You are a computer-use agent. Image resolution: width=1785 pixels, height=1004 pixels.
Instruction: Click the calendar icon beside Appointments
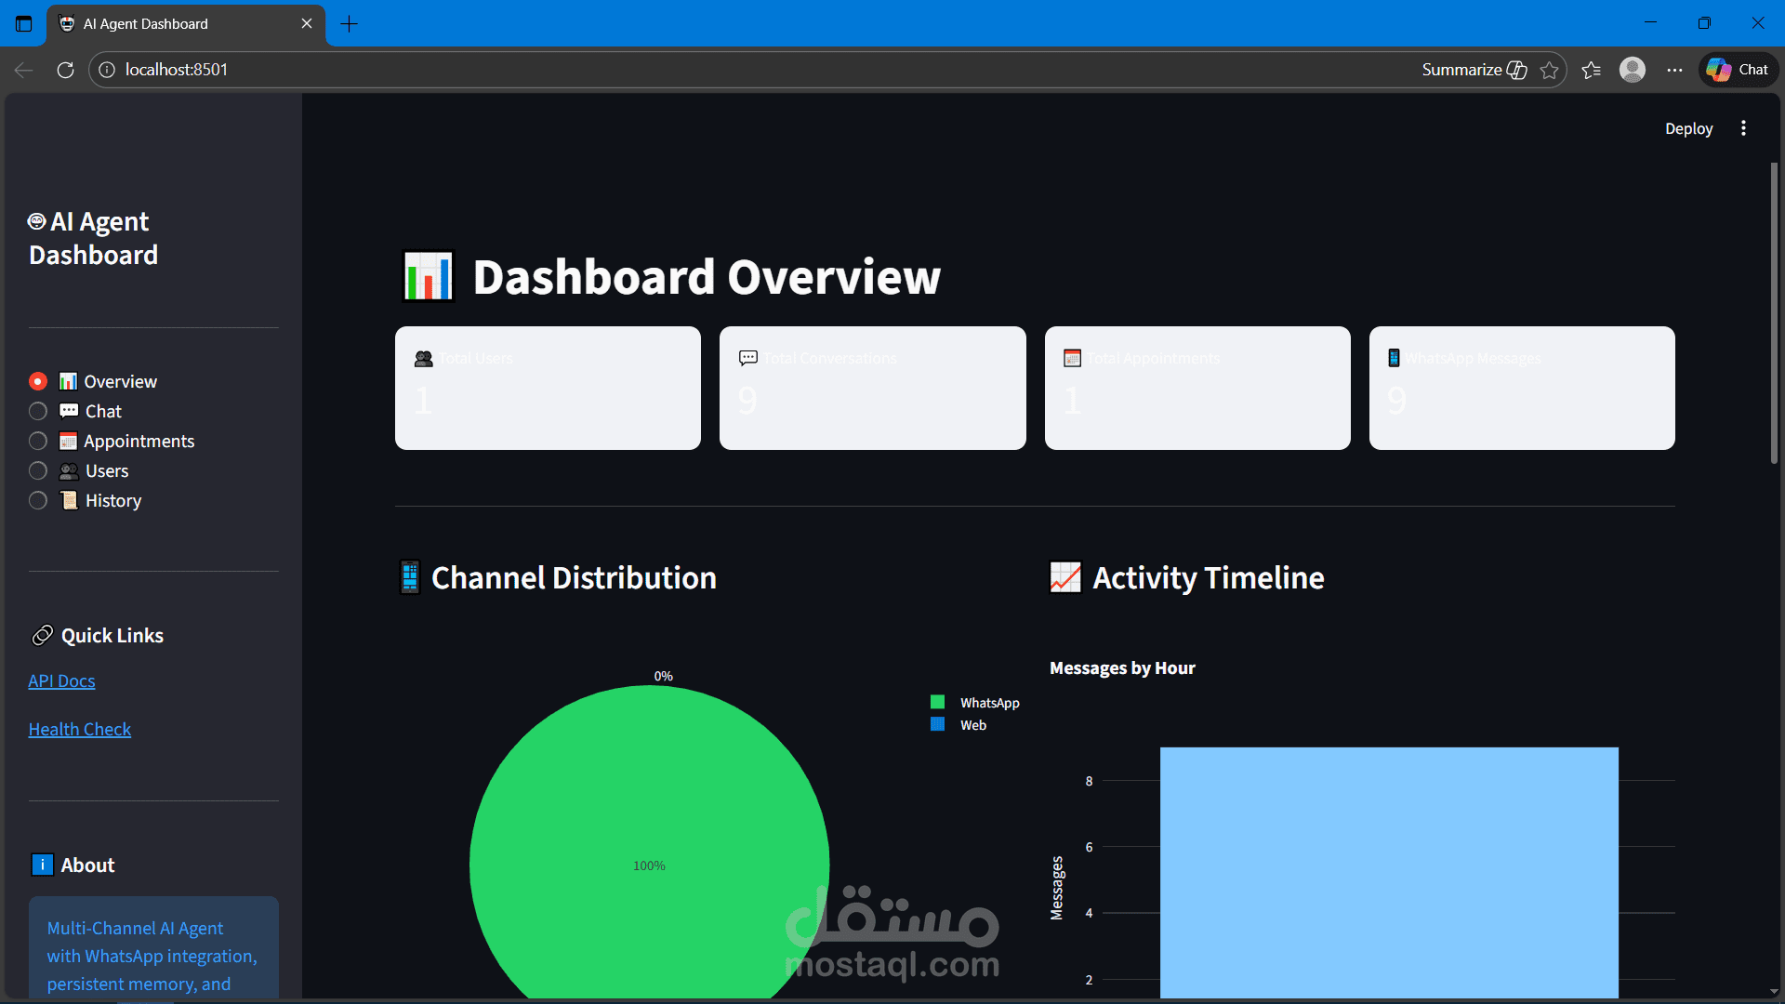point(68,441)
